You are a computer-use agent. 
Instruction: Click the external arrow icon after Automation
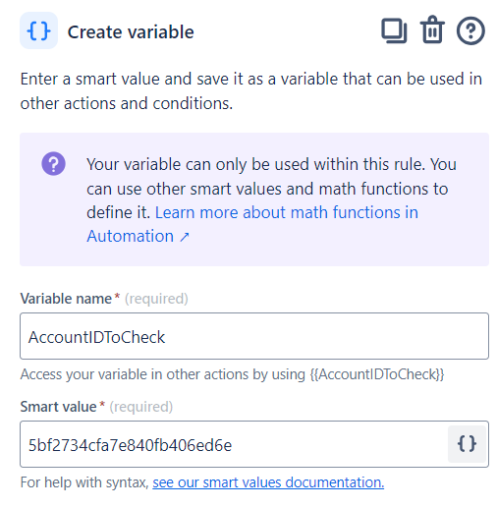[185, 237]
